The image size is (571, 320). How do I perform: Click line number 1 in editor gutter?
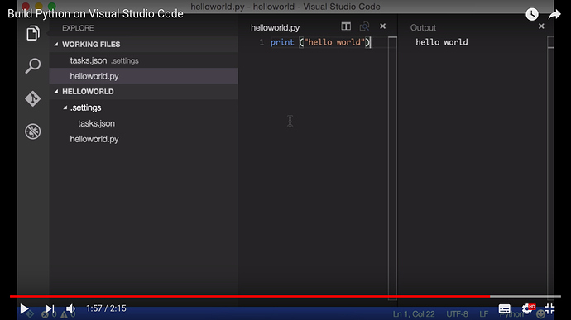(x=262, y=42)
